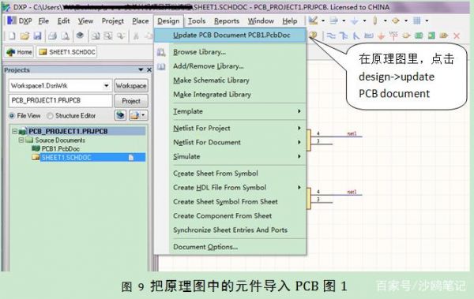
Task: Click the digital devices component icon
Action: pos(375,21)
